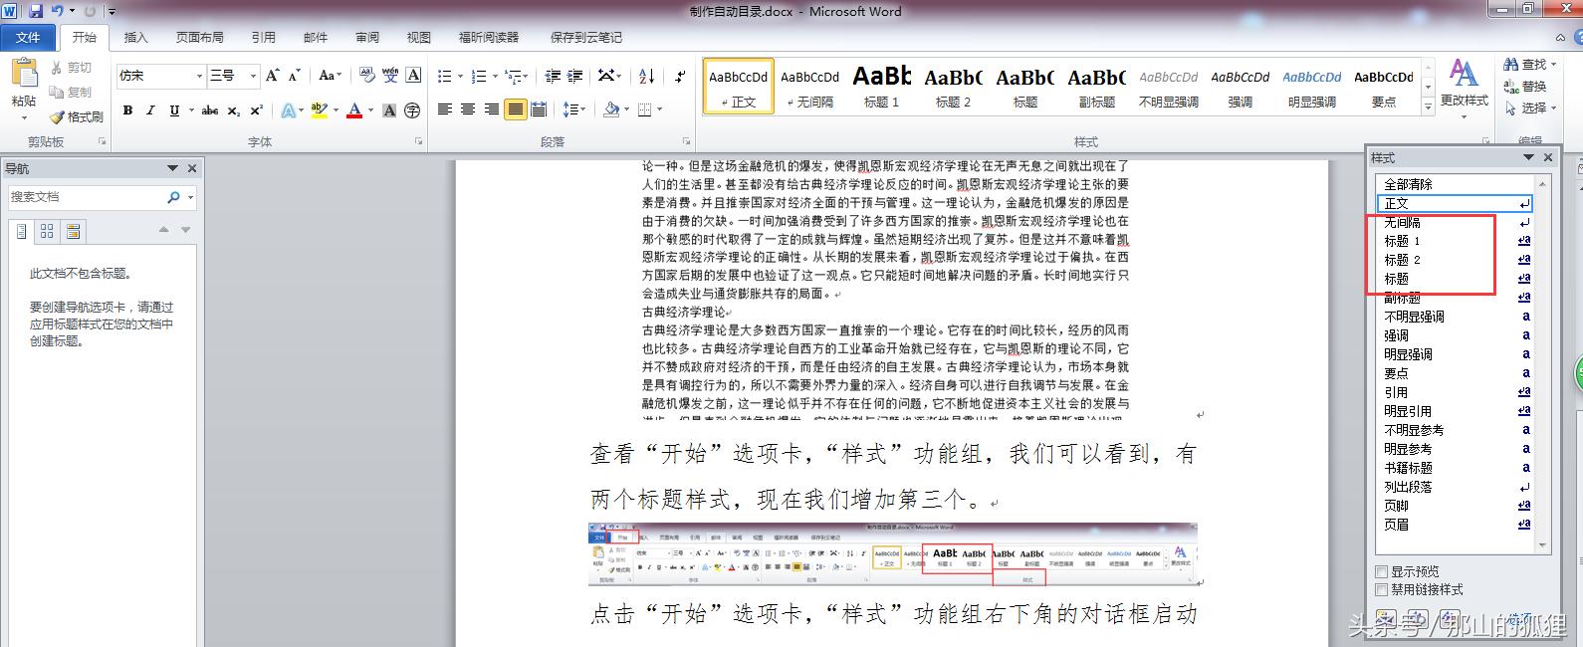Open the underline style dropdown arrow
The image size is (1583, 647).
(189, 110)
